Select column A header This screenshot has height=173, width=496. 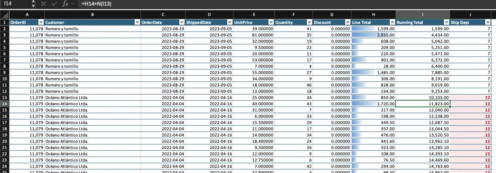pos(27,15)
